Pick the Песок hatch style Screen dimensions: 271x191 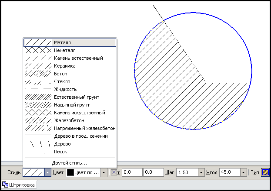[70, 152]
